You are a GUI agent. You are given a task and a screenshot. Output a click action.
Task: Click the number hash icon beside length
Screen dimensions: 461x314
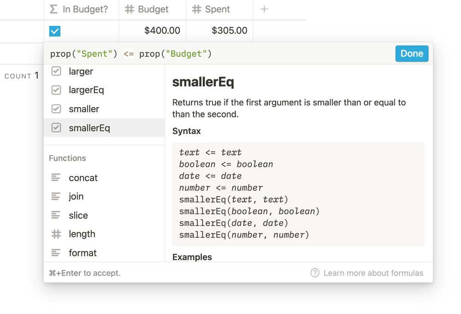pyautogui.click(x=56, y=234)
